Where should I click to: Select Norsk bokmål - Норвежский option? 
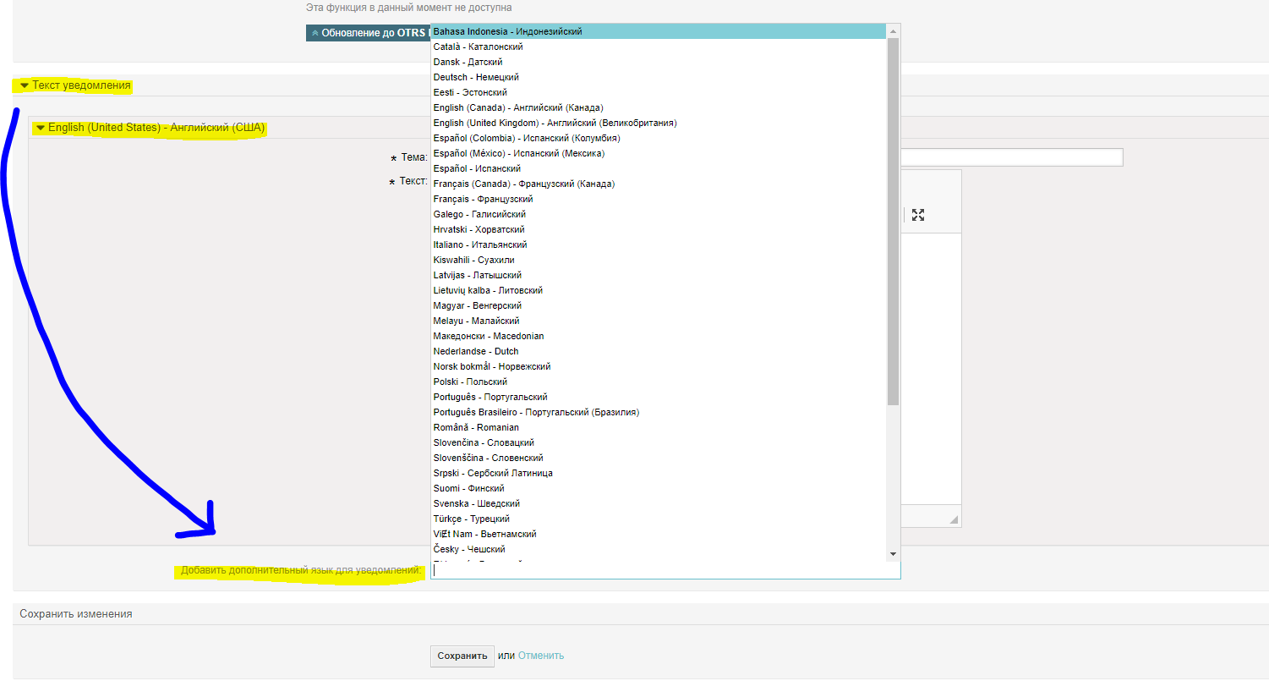coord(659,366)
